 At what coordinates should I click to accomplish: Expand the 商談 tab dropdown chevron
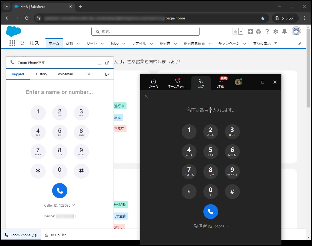pos(78,43)
